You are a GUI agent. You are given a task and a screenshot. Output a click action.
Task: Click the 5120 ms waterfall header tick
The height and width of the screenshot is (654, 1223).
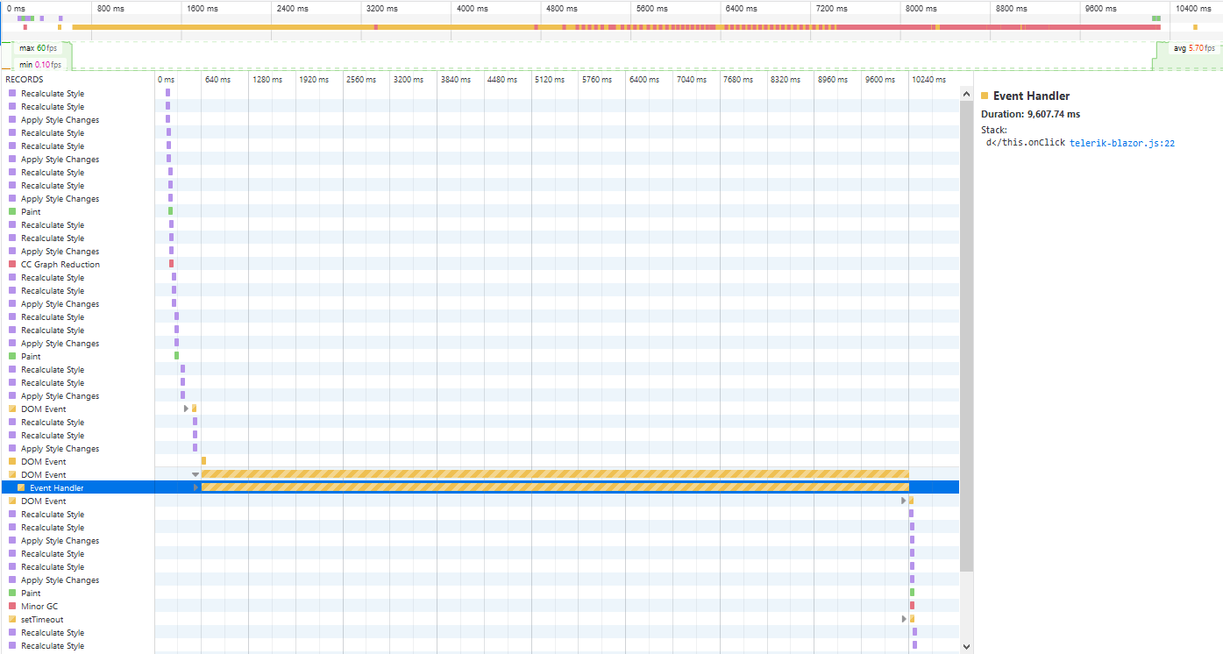click(x=550, y=80)
